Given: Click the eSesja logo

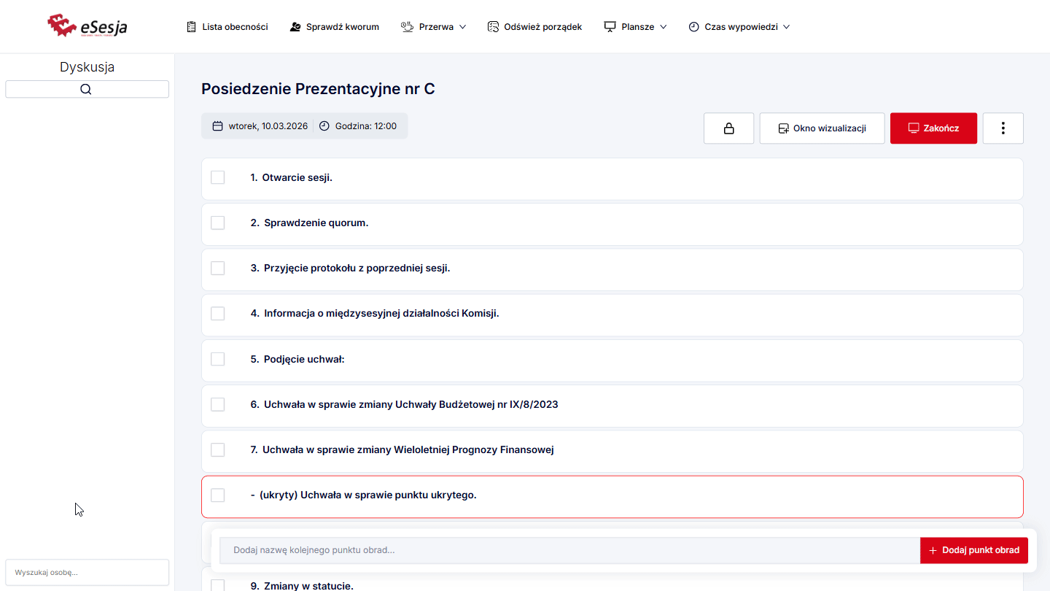Looking at the screenshot, I should coord(87,26).
